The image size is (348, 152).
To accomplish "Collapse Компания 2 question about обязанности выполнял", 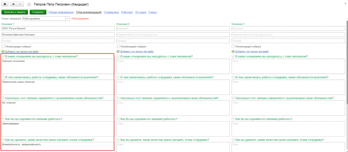I will [x=118, y=77].
